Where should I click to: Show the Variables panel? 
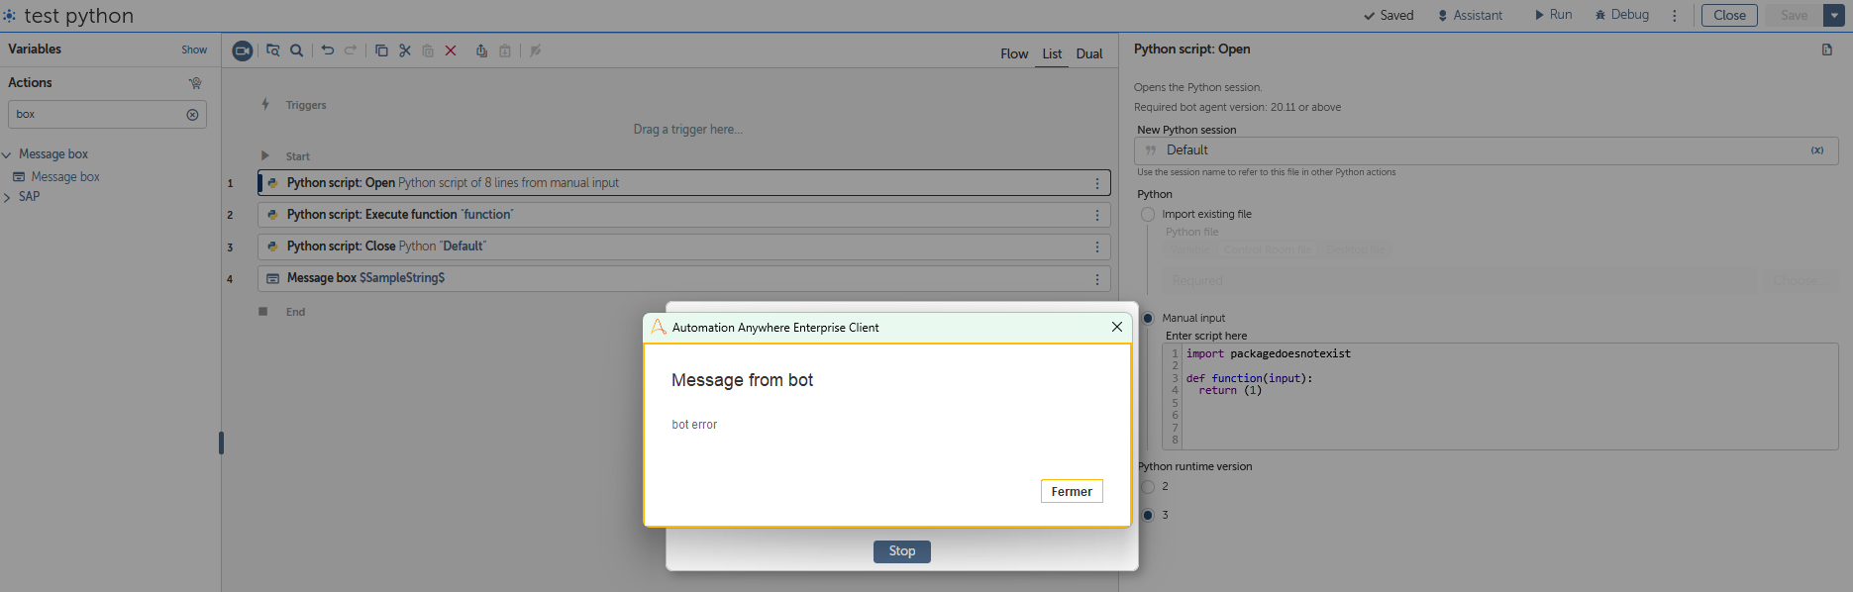[194, 49]
